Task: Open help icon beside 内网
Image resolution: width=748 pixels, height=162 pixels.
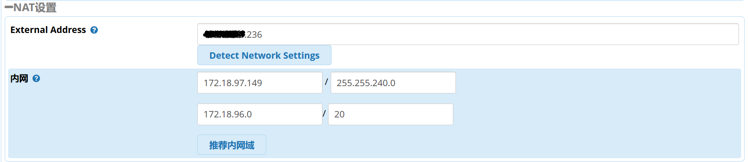Action: coord(36,78)
